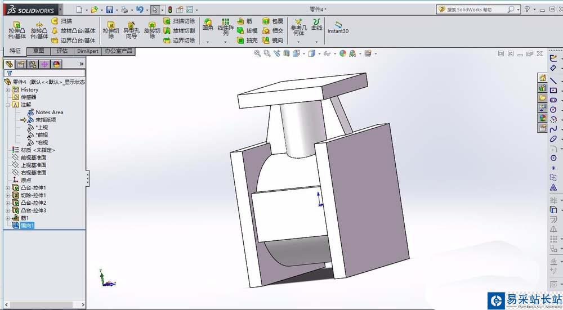Select the Revolved Boss/Base (旋转凸台/基体) tool
Screen dimensions: 563x310
[39, 30]
